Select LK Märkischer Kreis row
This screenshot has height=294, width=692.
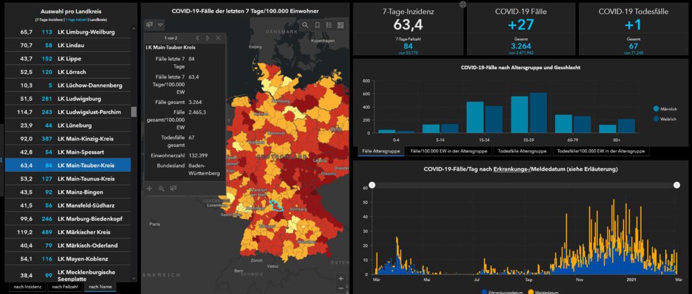[x=68, y=232]
